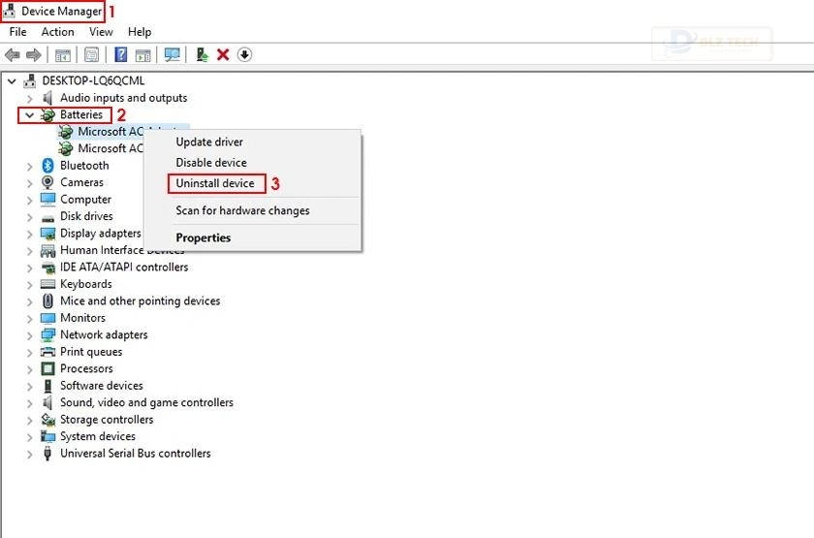Choose Uninstall device in context menu
Image resolution: width=814 pixels, height=538 pixels.
pos(215,183)
